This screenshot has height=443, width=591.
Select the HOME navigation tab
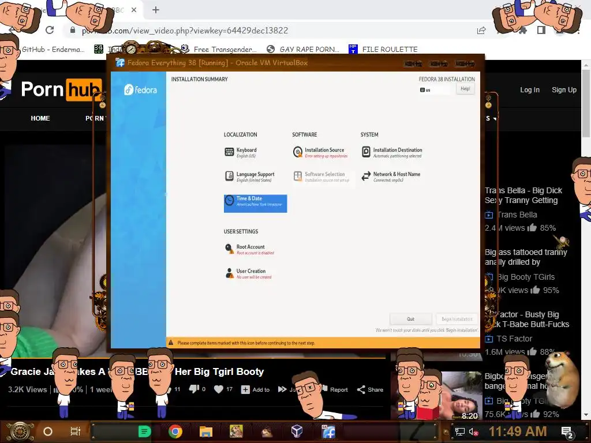[x=40, y=118]
